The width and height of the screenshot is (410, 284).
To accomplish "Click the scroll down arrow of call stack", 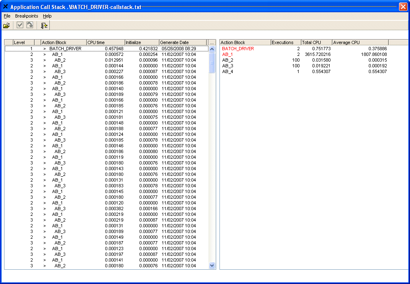I will (x=212, y=265).
